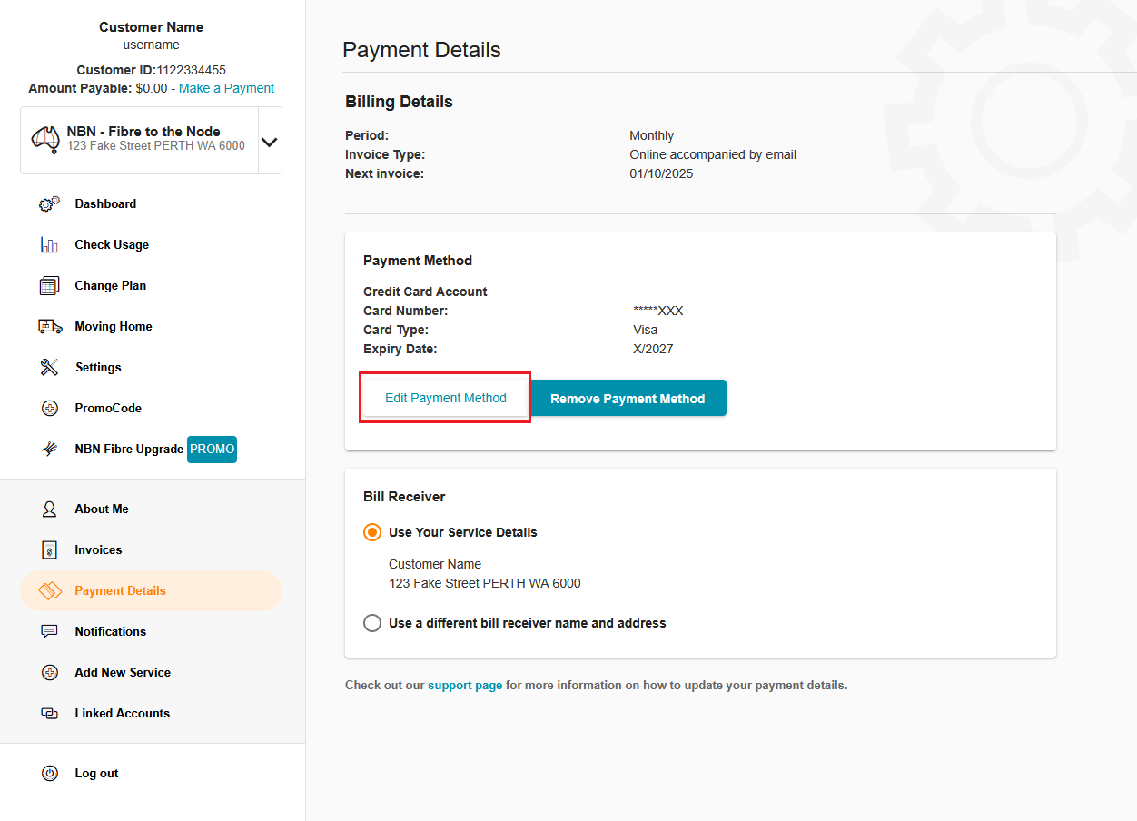1137x821 pixels.
Task: Click the Change Plan icon
Action: coord(50,286)
